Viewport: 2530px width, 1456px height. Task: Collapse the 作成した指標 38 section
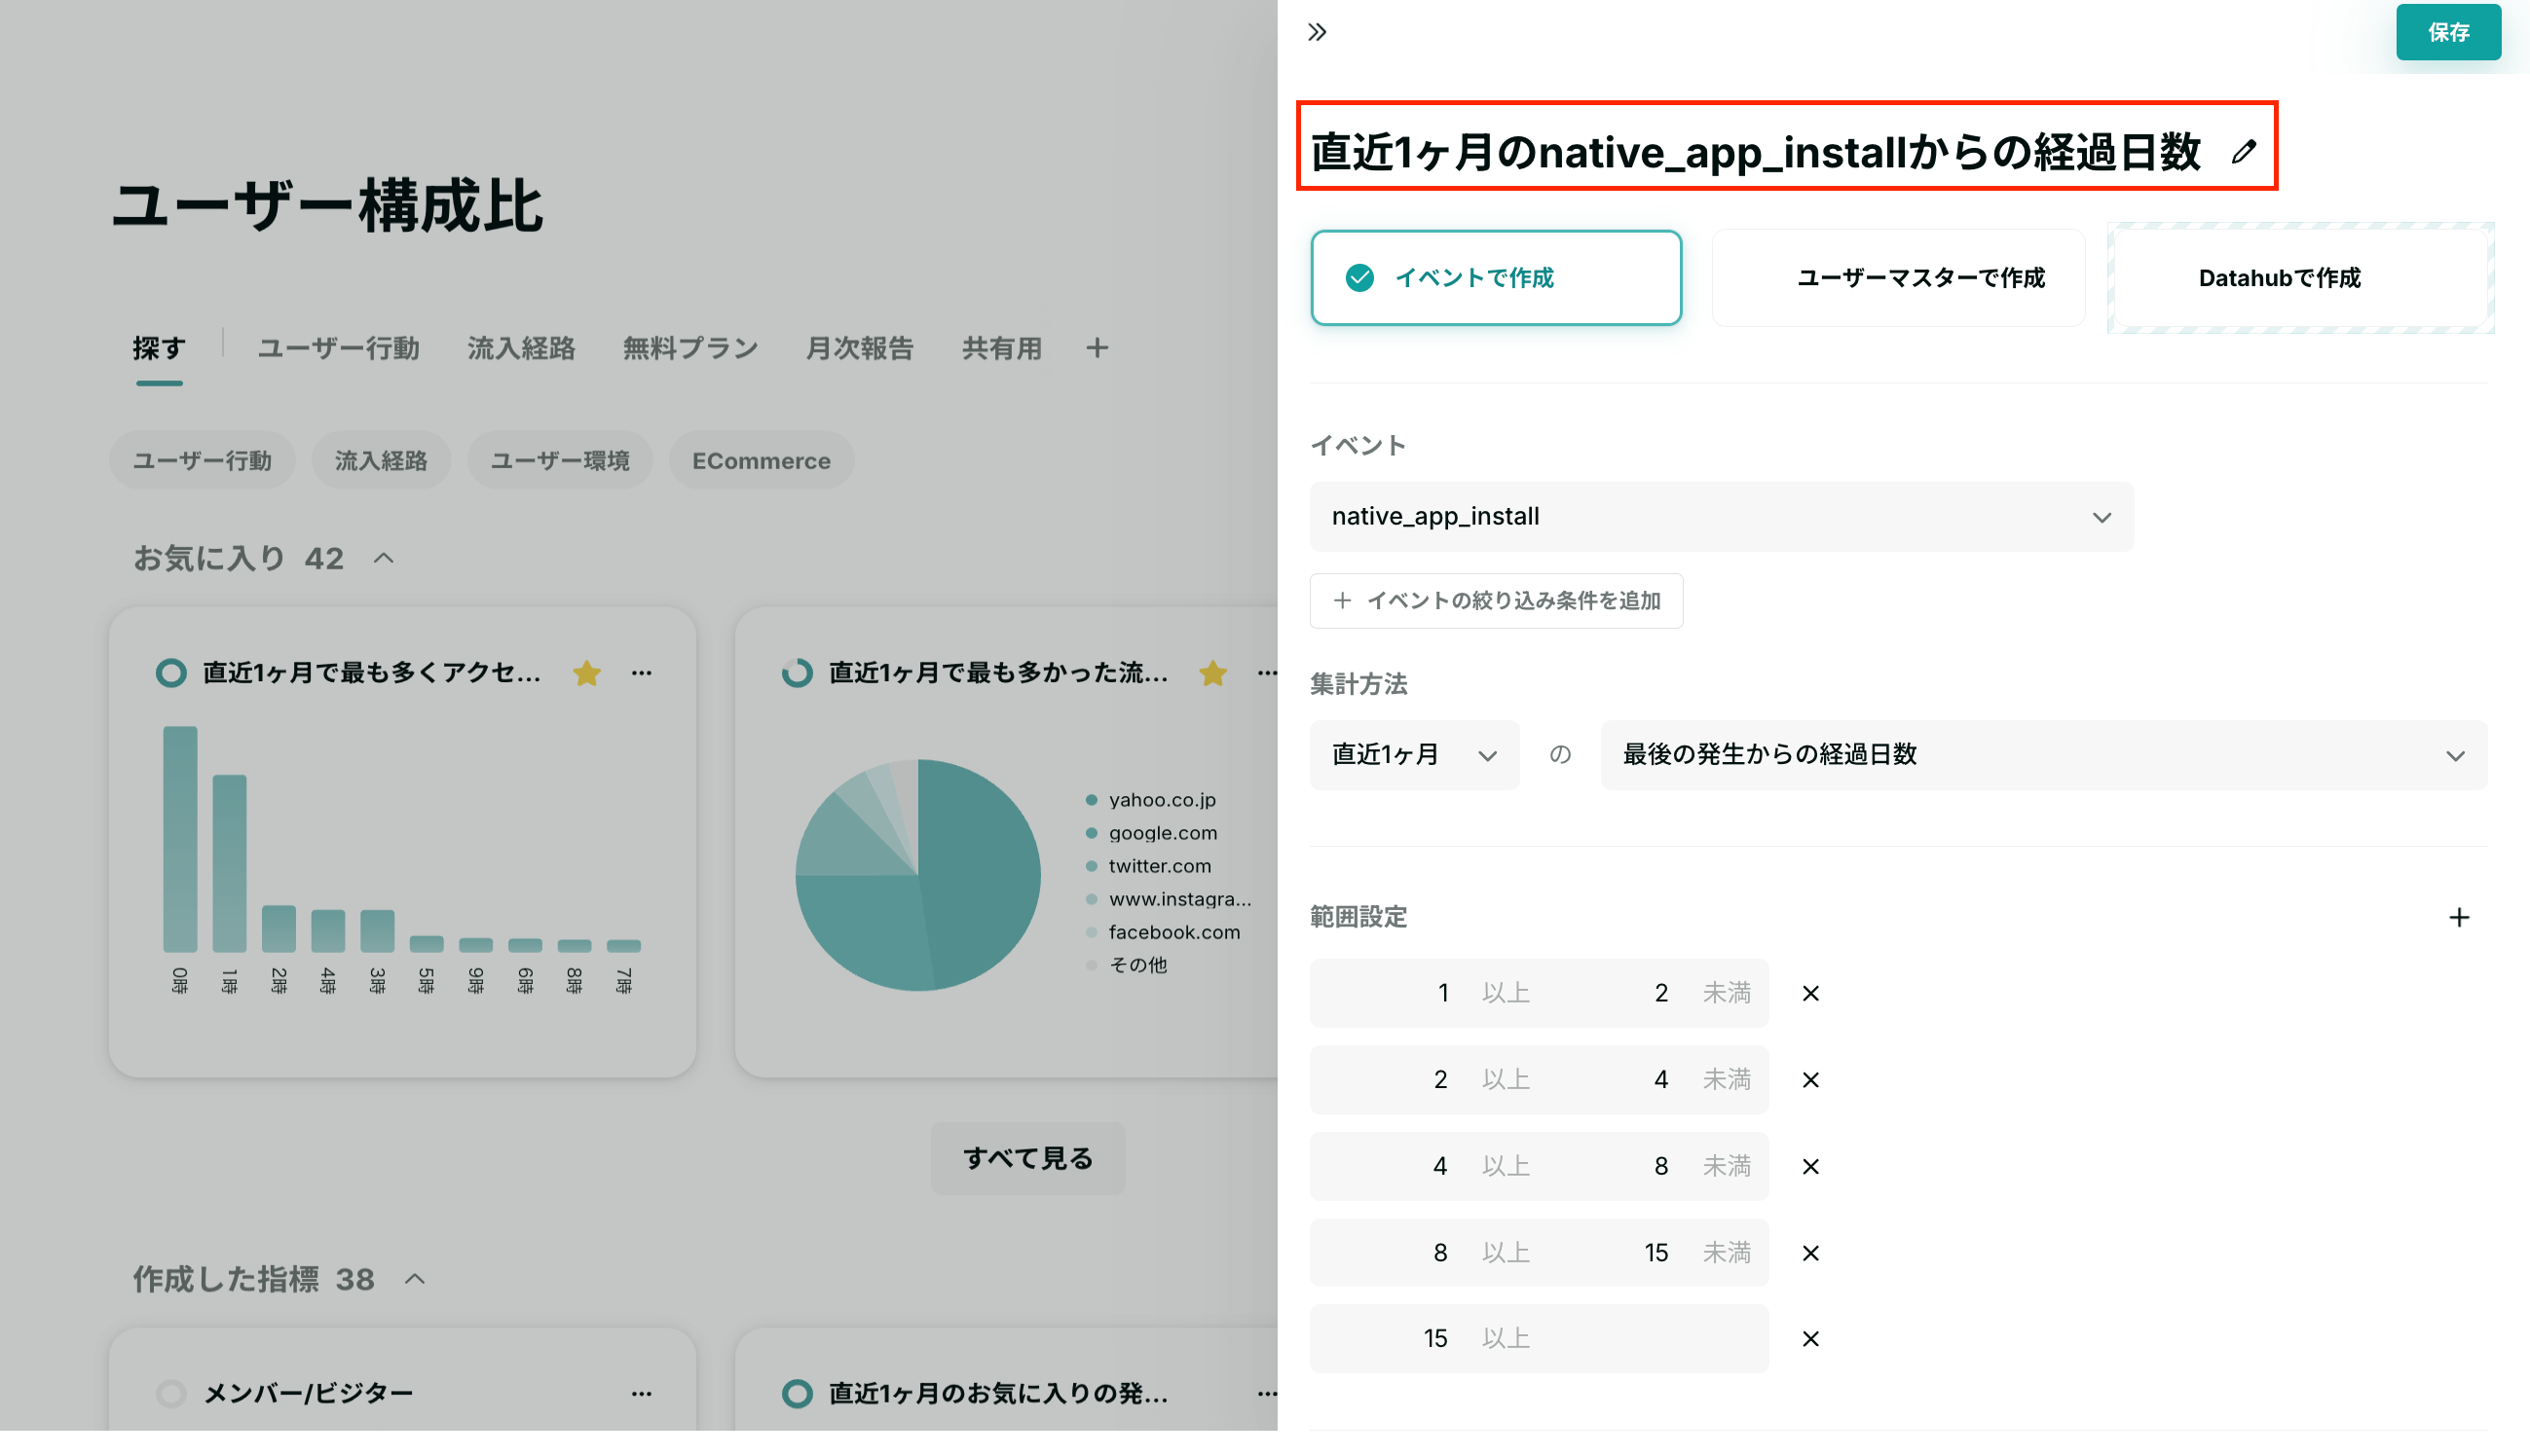(415, 1279)
